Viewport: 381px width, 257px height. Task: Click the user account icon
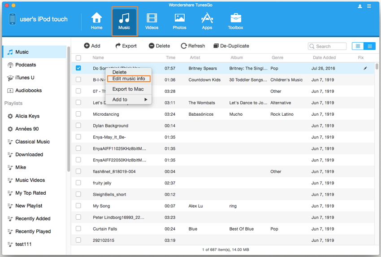[x=360, y=6]
